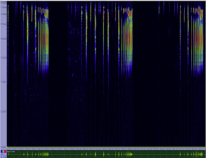Click the first dense burst in the waveform overview
This screenshot has height=158, width=206.
tap(46, 154)
